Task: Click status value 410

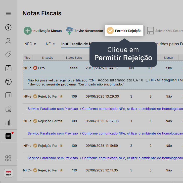Action: tap(74, 170)
